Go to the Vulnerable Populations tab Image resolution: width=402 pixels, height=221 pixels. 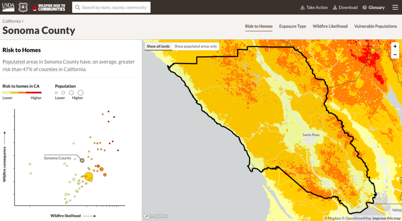coord(375,26)
